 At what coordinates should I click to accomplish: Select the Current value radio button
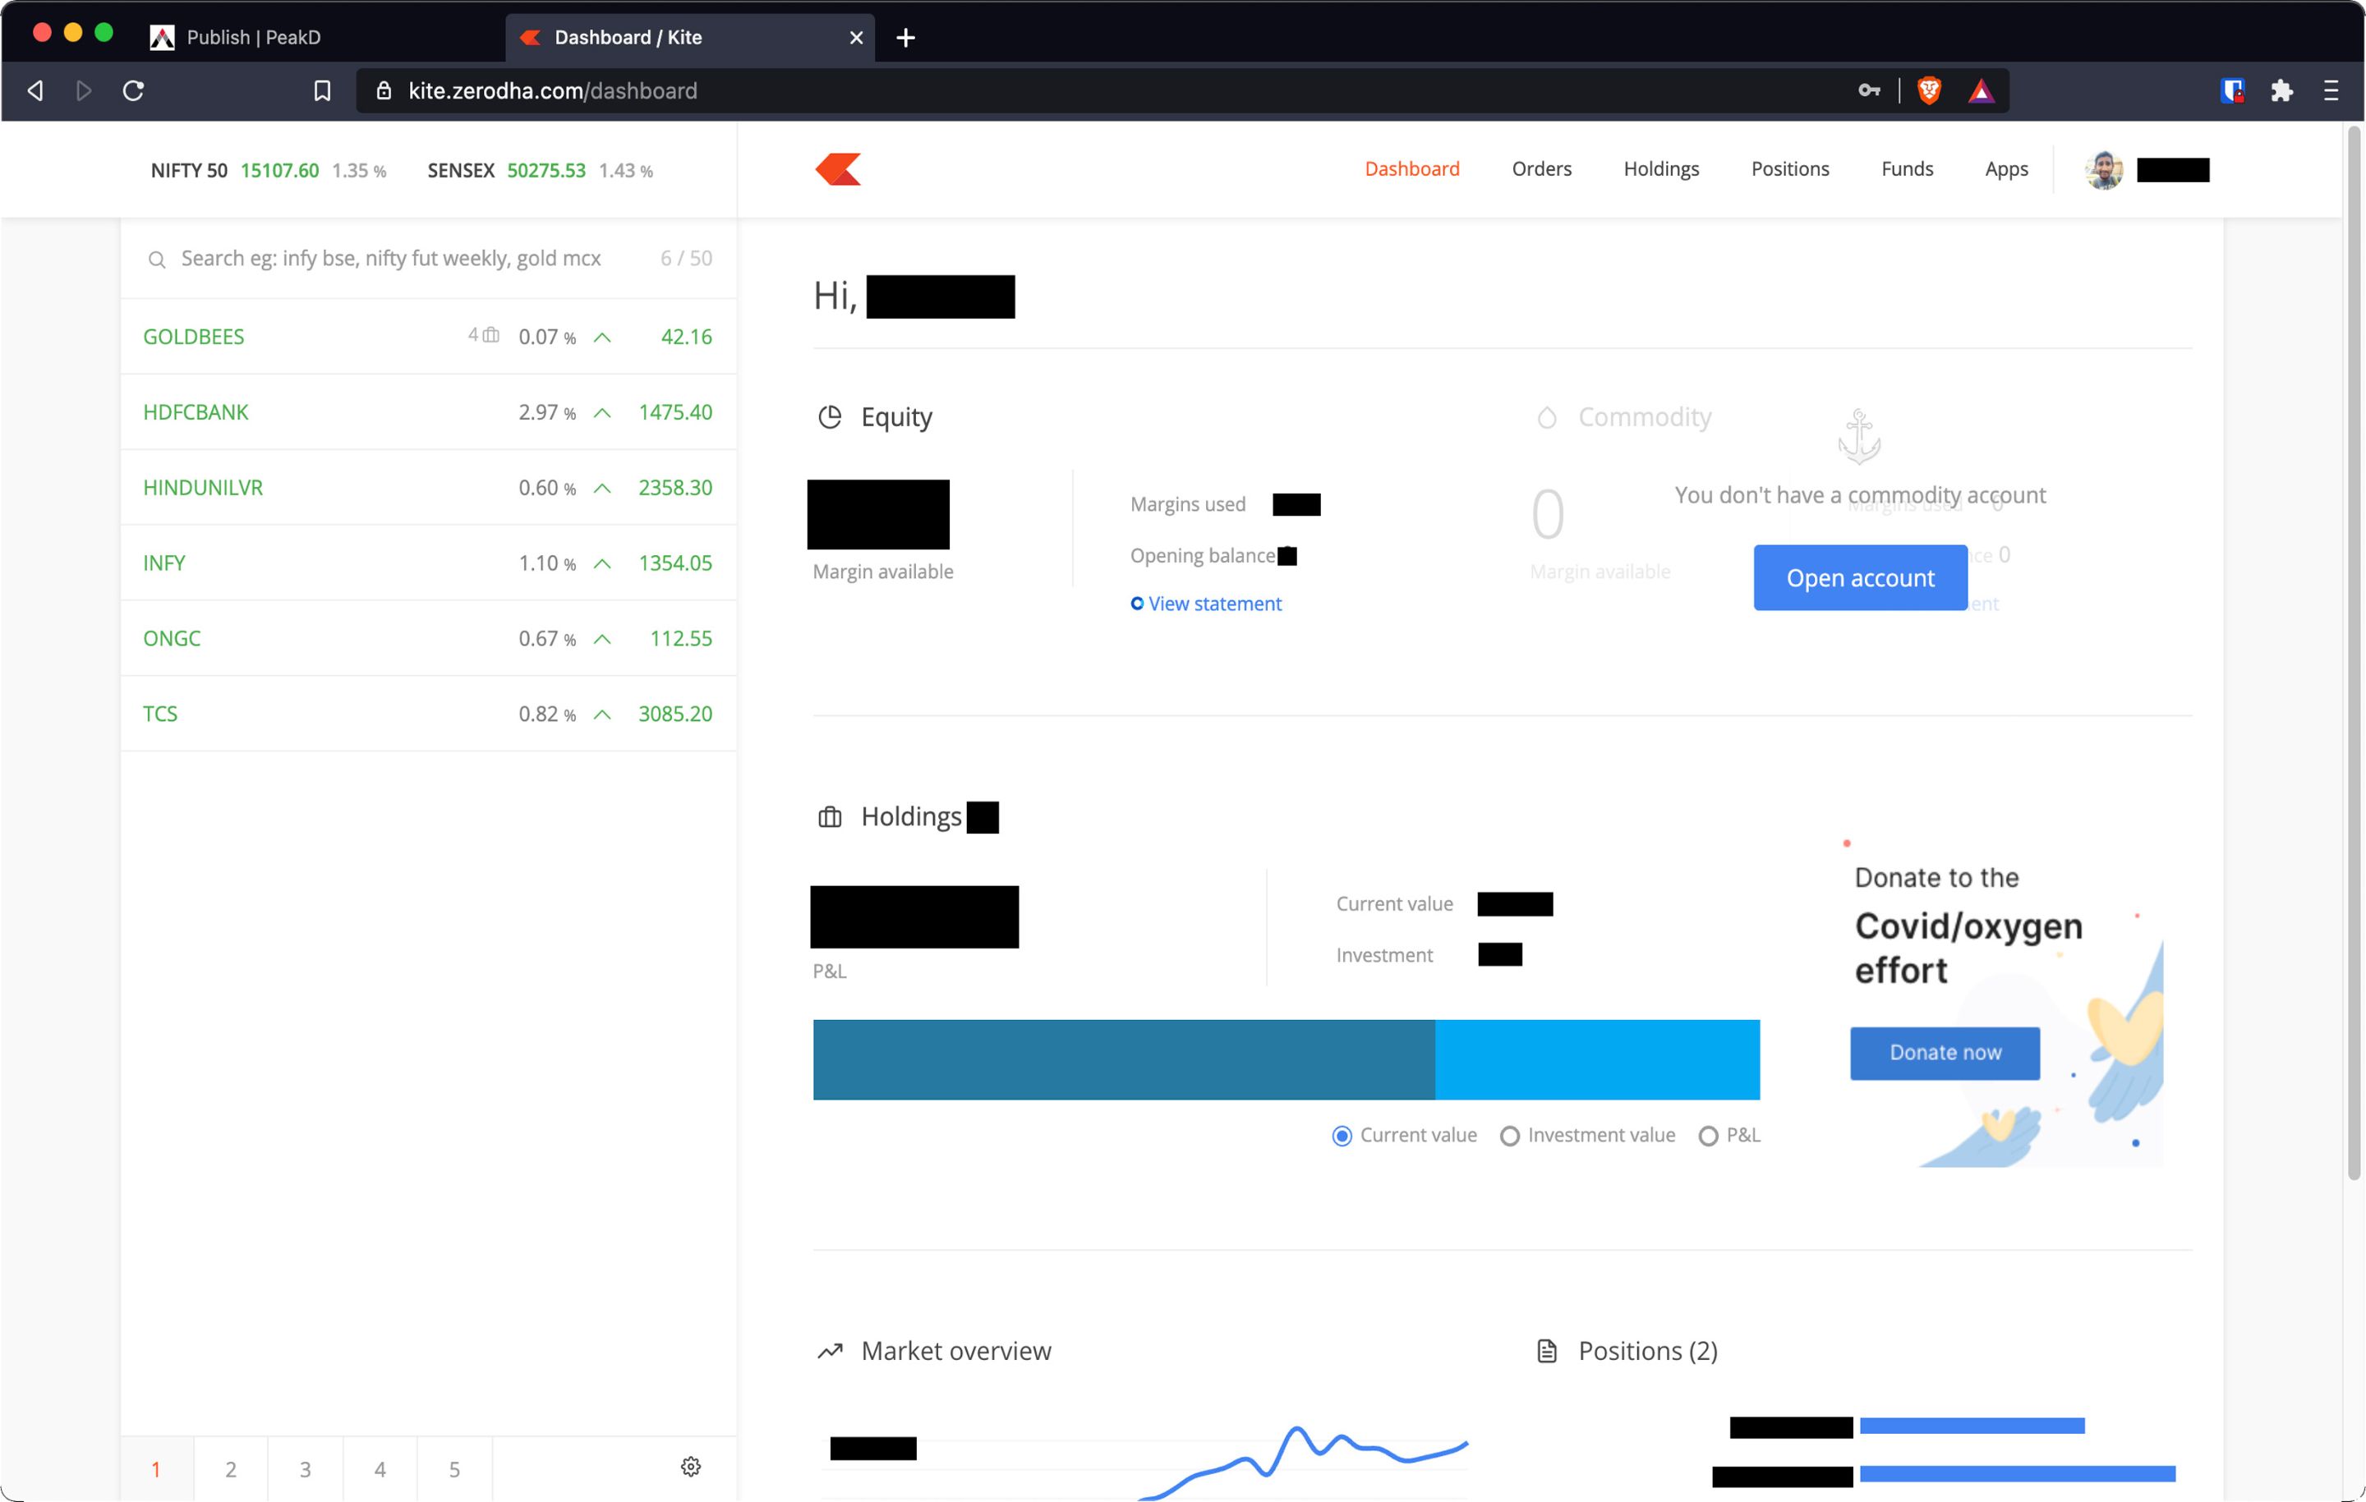pyautogui.click(x=1342, y=1136)
